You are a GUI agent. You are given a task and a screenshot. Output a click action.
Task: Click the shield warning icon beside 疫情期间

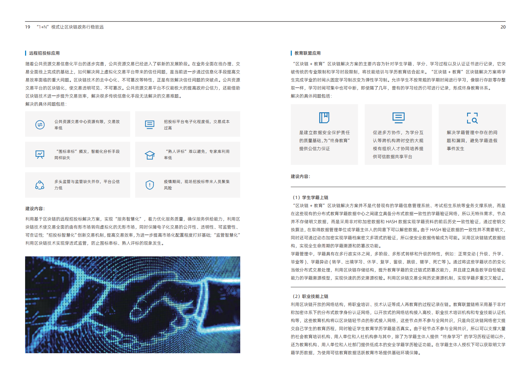(x=150, y=185)
